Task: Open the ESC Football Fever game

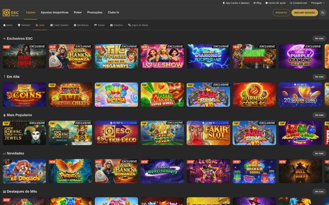Action: click(x=162, y=133)
